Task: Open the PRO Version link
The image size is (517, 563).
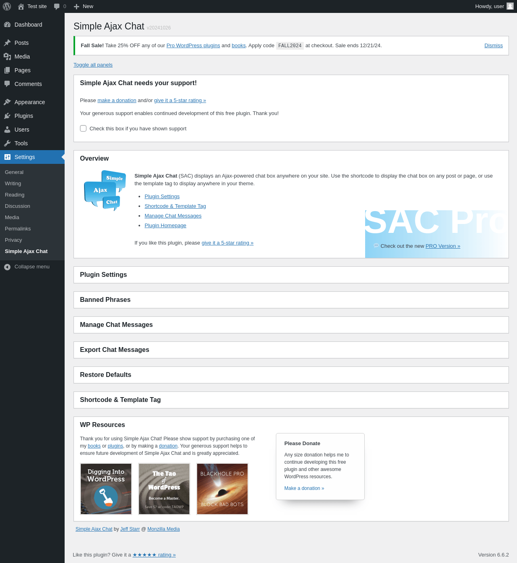Action: click(x=443, y=246)
